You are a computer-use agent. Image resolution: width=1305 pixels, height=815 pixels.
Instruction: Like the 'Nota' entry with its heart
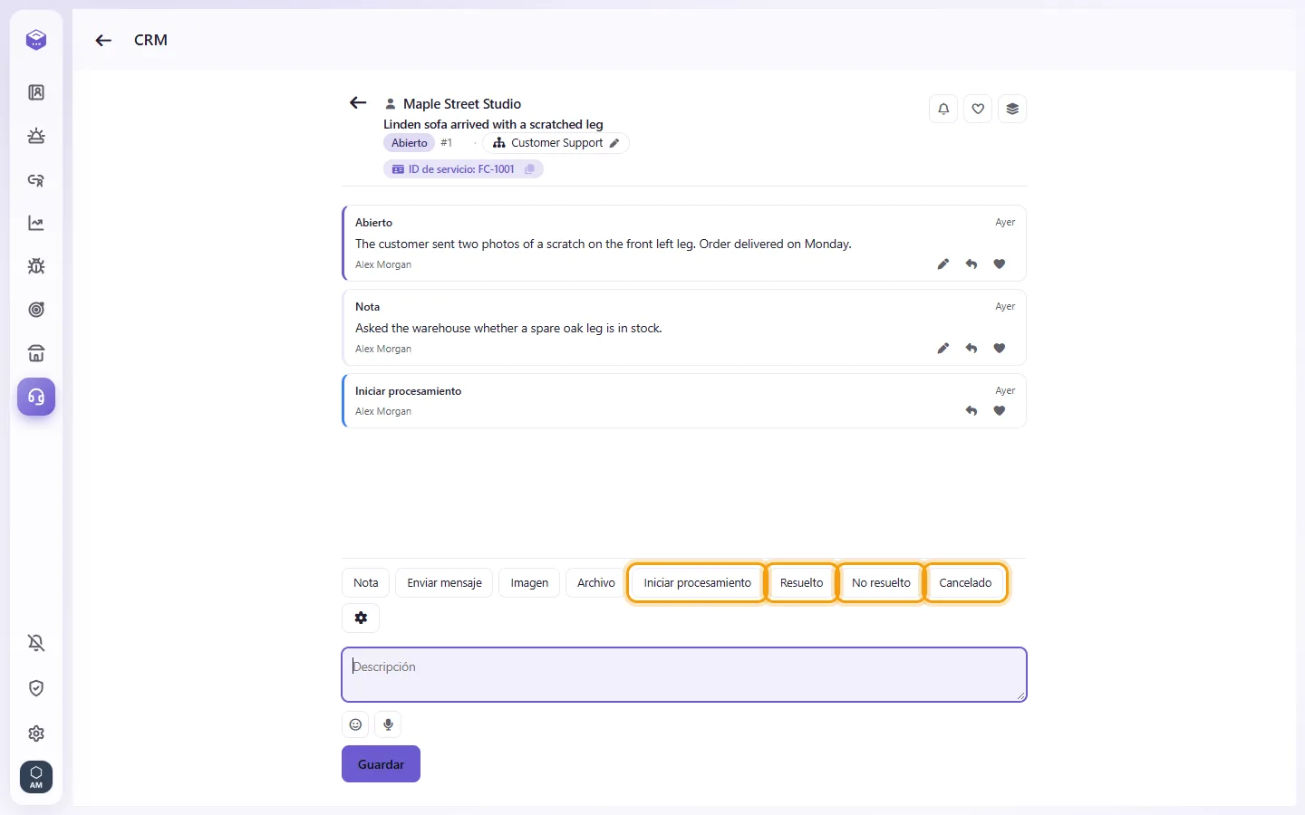coord(1000,348)
